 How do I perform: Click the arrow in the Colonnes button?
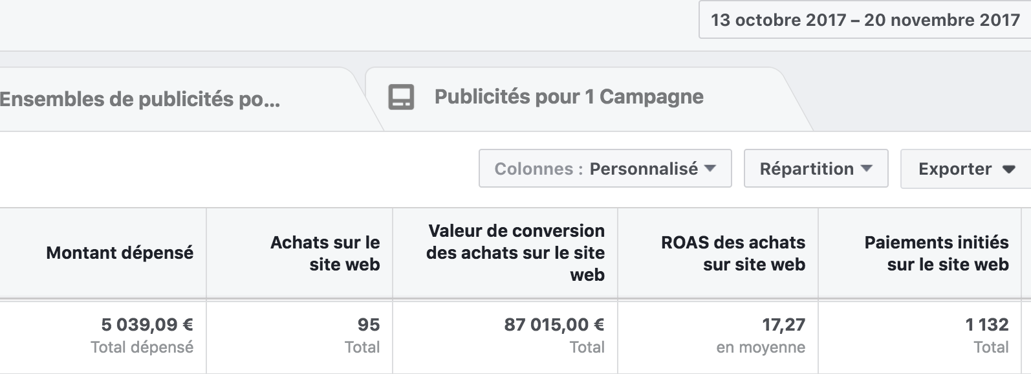pyautogui.click(x=710, y=168)
